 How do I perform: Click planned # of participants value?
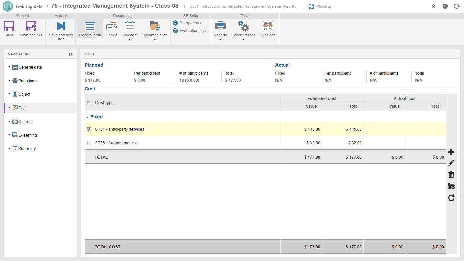[189, 80]
